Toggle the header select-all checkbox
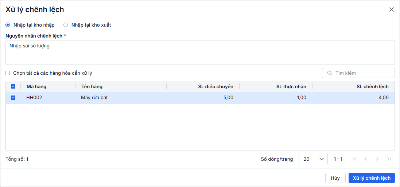 pyautogui.click(x=13, y=87)
